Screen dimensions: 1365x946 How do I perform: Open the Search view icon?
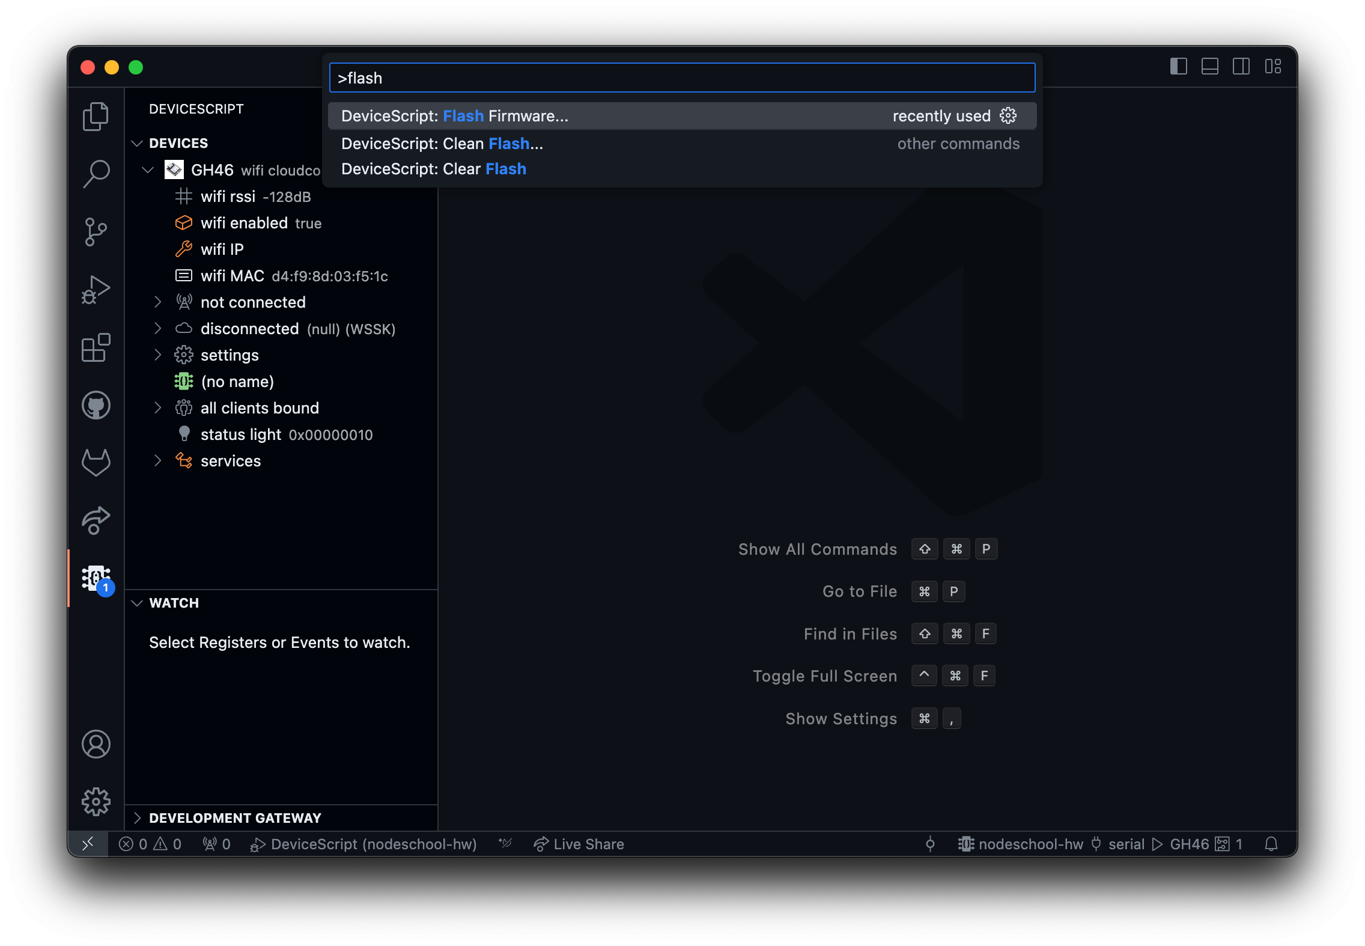pyautogui.click(x=96, y=174)
